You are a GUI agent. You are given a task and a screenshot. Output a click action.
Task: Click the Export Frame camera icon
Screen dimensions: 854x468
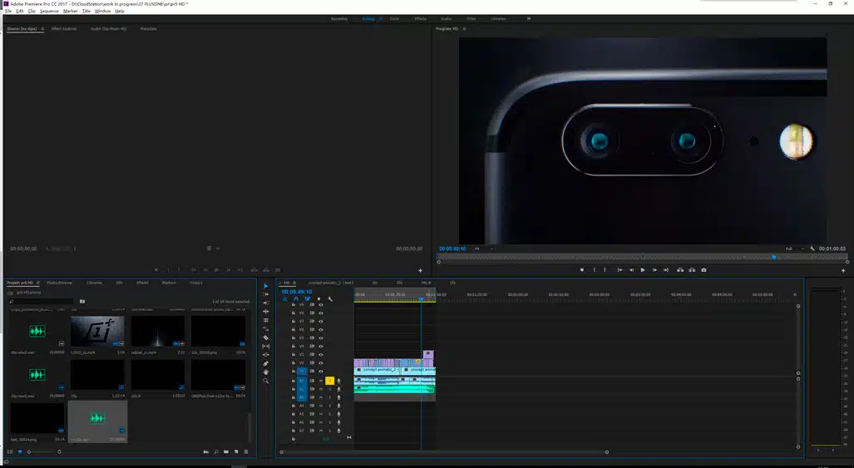(x=703, y=270)
